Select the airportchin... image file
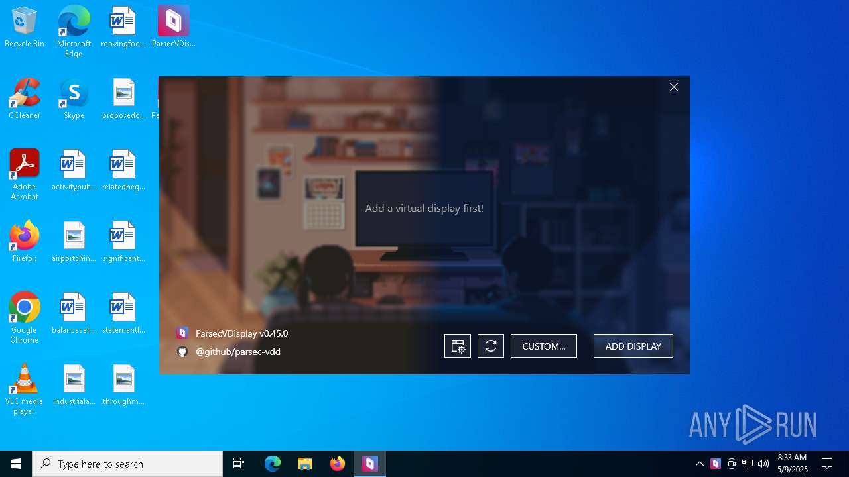The image size is (849, 477). (x=74, y=242)
